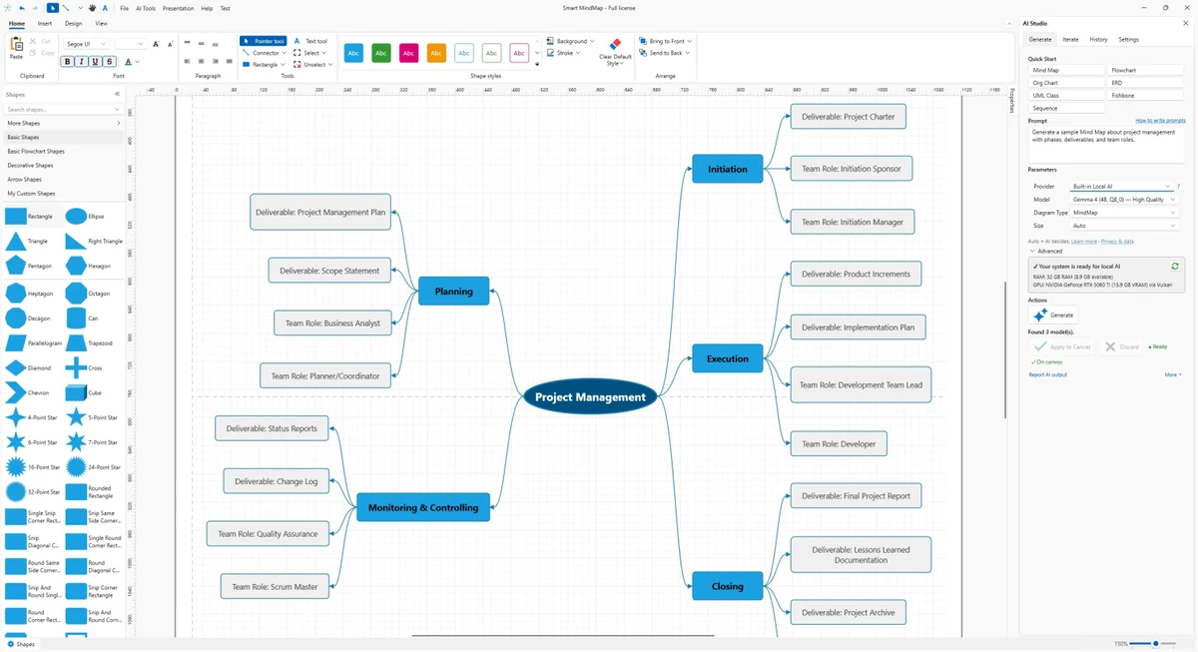Click the Cut command

(x=41, y=41)
